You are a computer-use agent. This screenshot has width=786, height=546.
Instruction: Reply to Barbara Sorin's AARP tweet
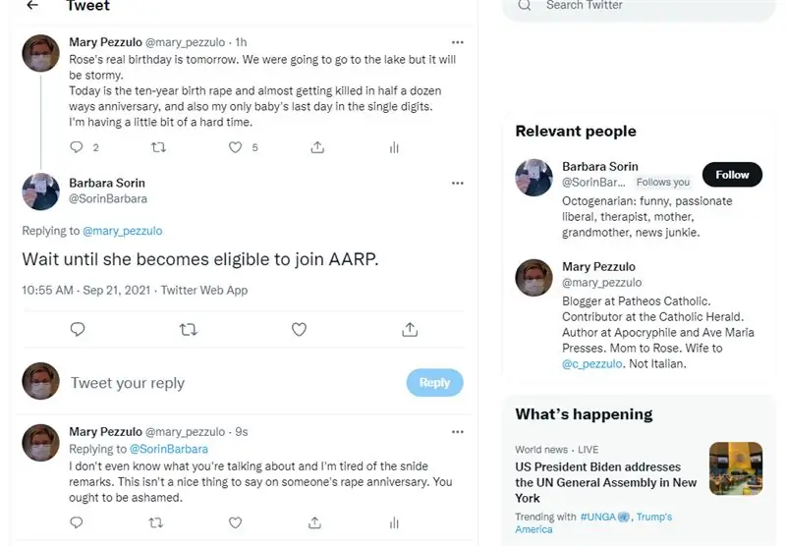pos(78,330)
